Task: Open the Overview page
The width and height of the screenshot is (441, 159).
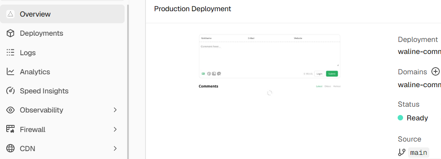Action: click(x=62, y=14)
